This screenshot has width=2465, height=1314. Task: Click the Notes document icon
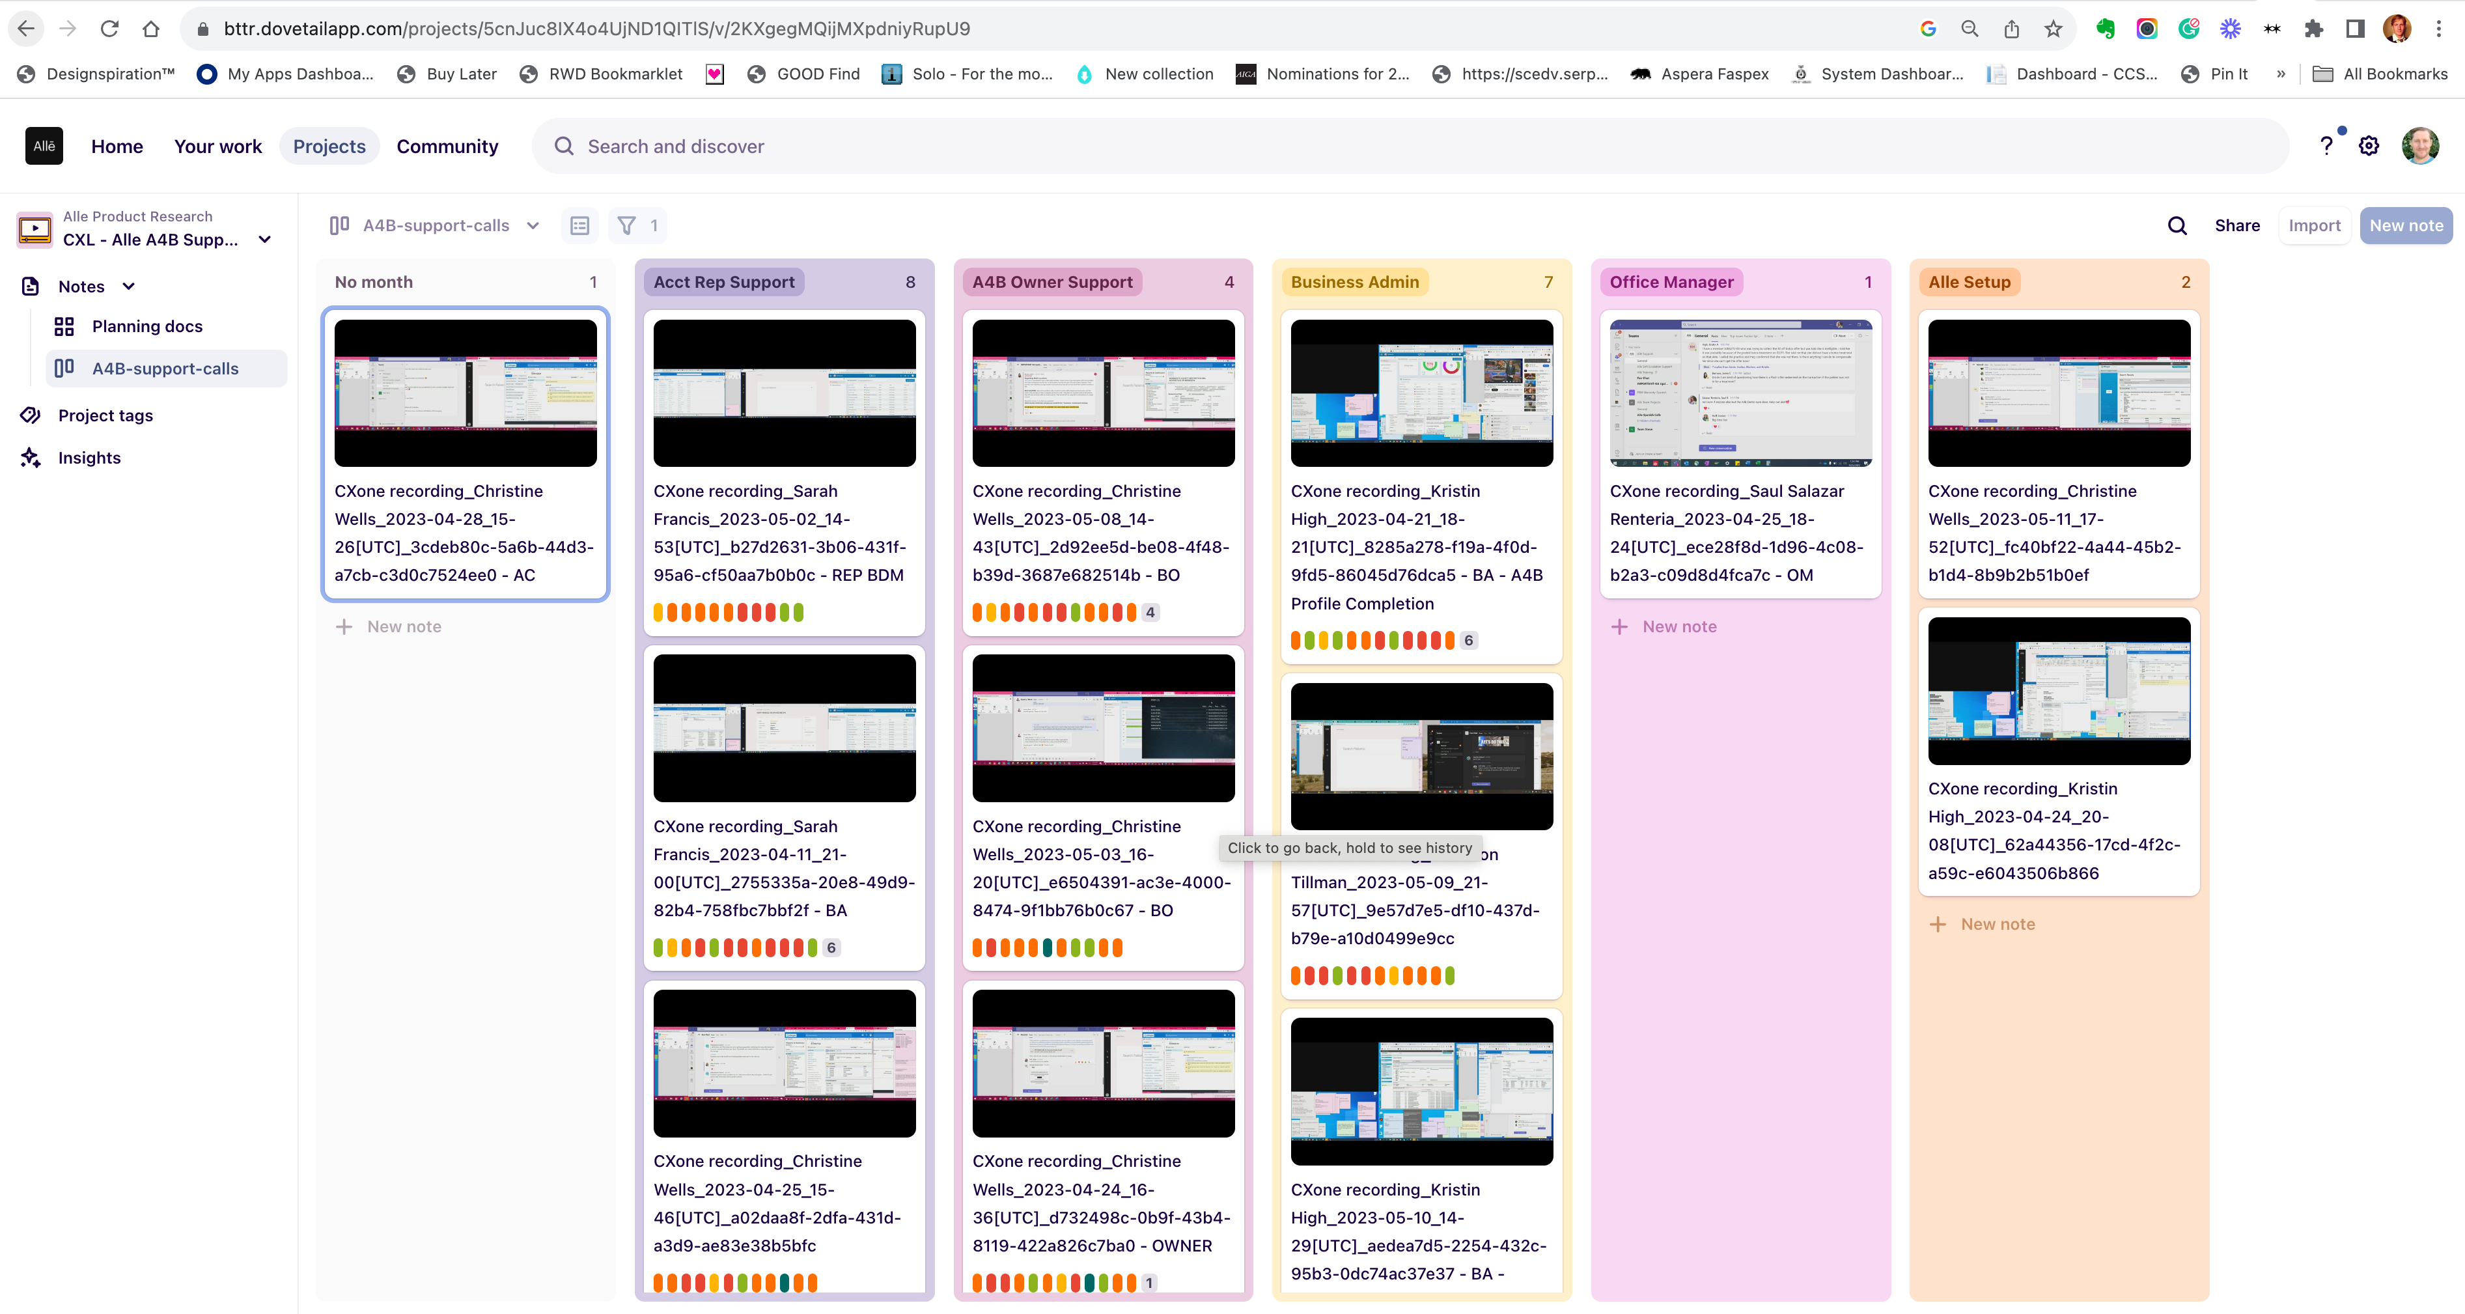pyautogui.click(x=31, y=286)
